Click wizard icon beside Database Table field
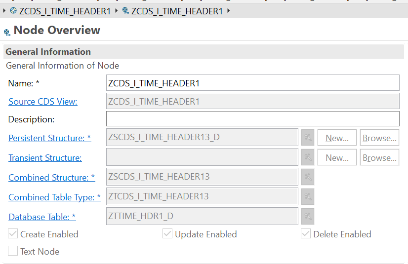Viewport: 408px width, 264px height. [x=308, y=216]
